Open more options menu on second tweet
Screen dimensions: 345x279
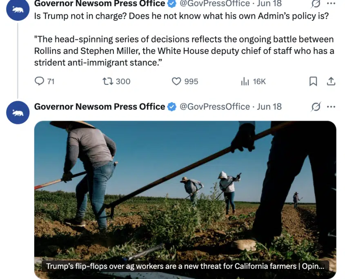coord(331,107)
